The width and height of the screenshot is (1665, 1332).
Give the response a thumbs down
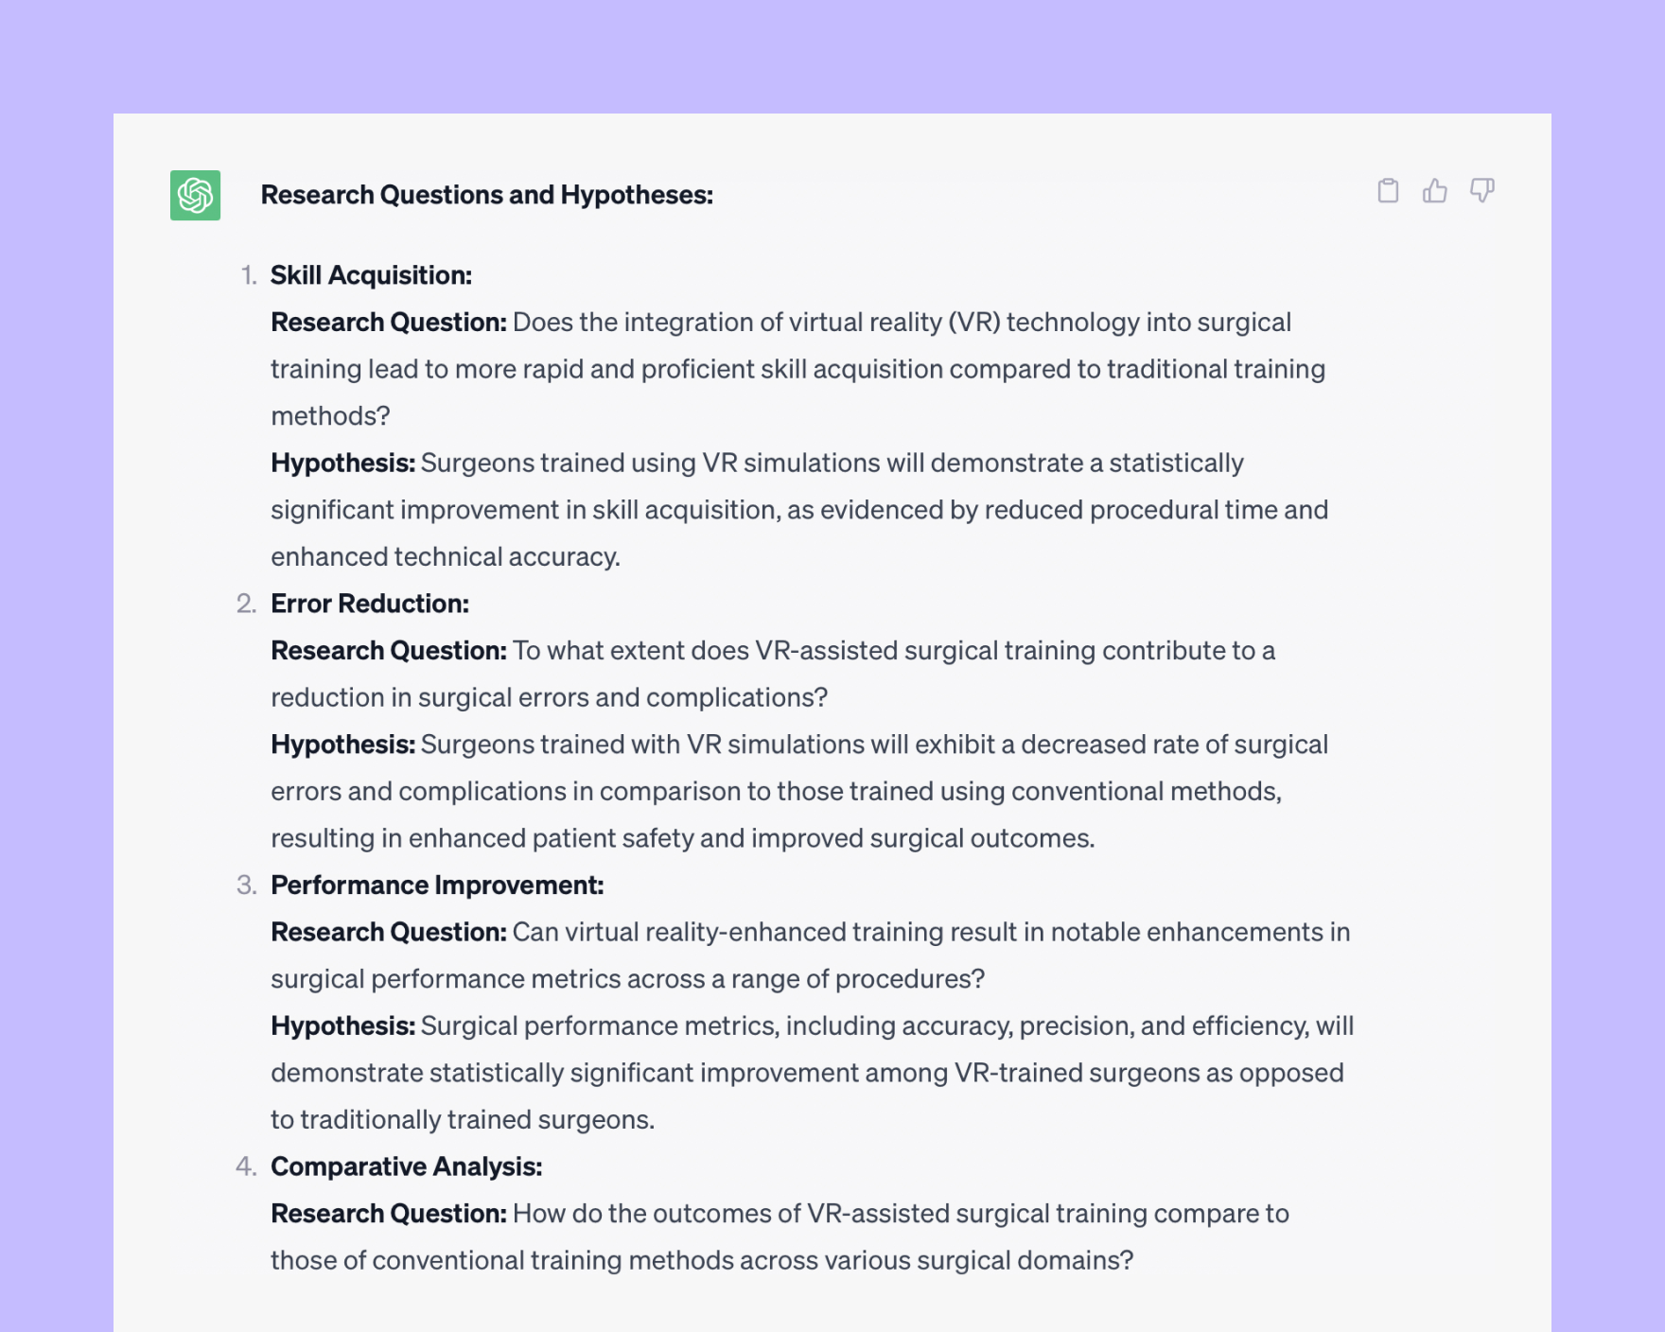pyautogui.click(x=1482, y=192)
